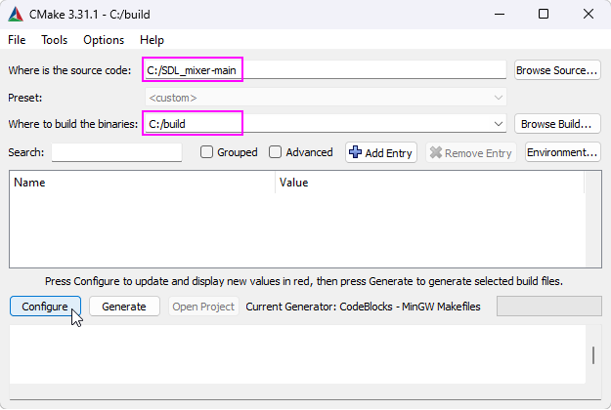
Task: Minimize the CMake window
Action: [x=500, y=15]
